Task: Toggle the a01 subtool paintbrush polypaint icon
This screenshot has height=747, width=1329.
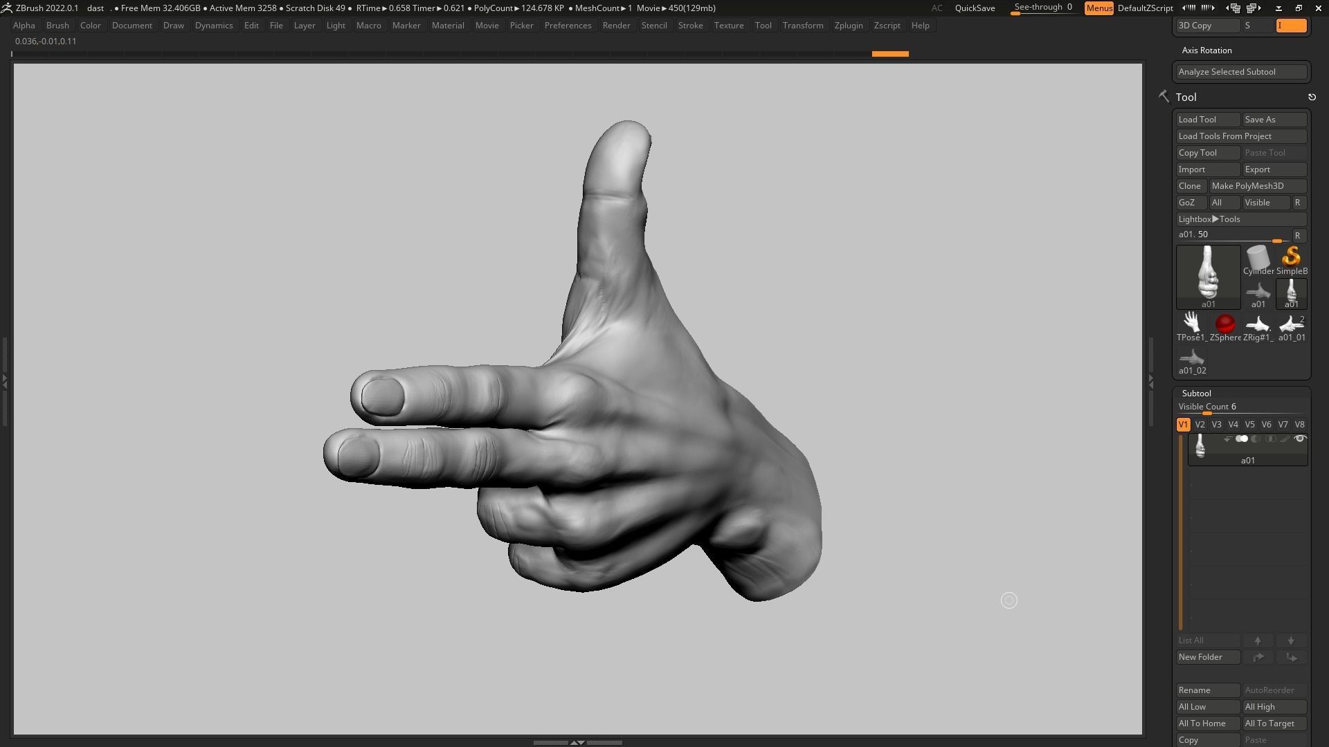Action: coord(1285,439)
